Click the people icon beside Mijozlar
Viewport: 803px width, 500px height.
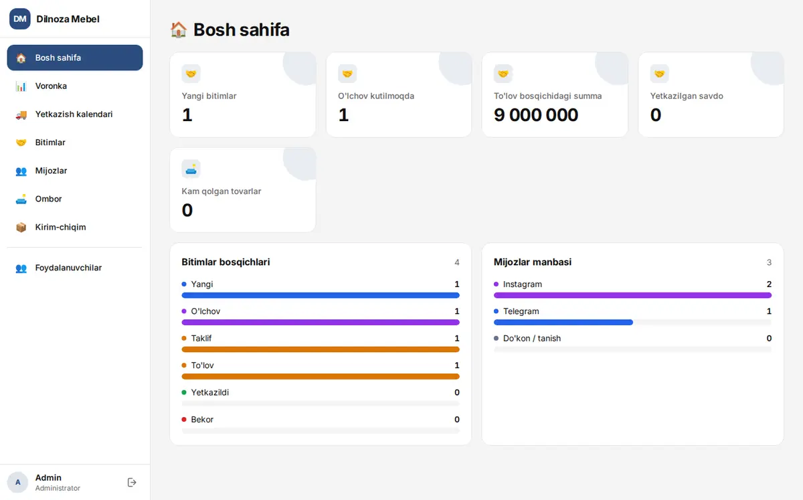[21, 171]
